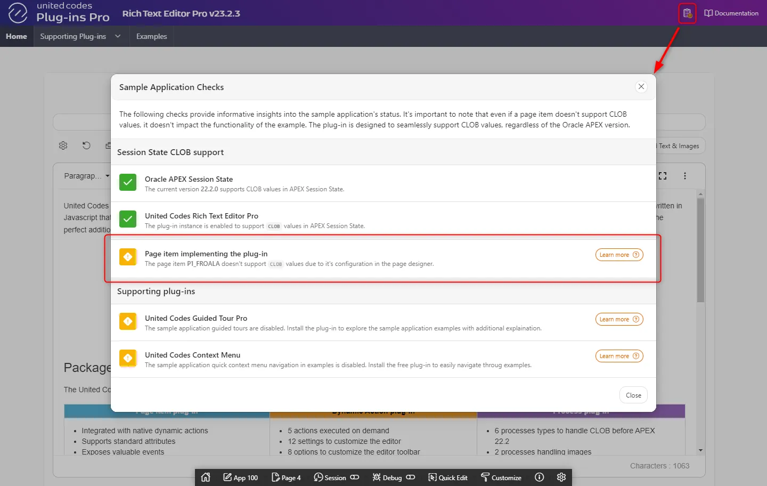Go to the Home tab
Image resolution: width=767 pixels, height=486 pixels.
[x=17, y=36]
